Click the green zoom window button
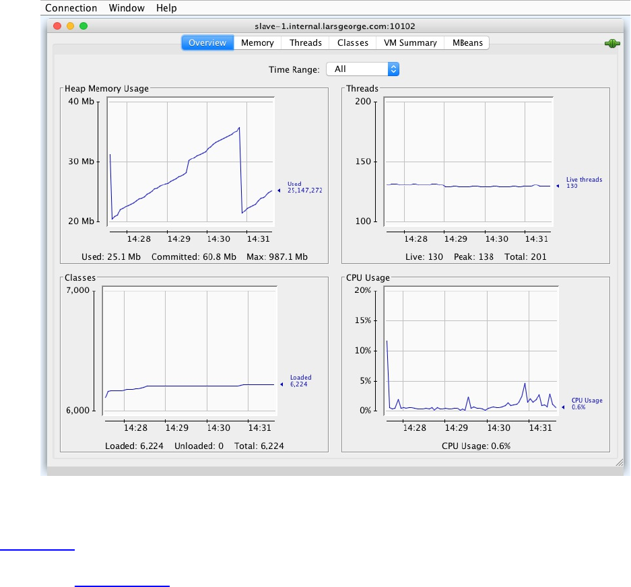 pos(84,26)
